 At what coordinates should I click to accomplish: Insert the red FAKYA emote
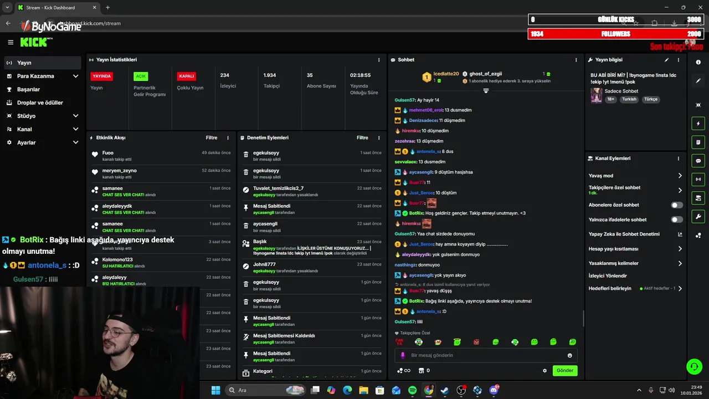coord(399,342)
